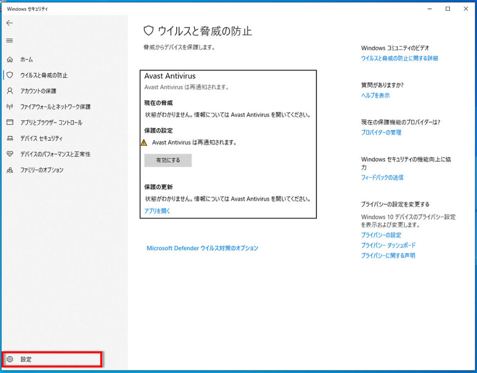Image resolution: width=477 pixels, height=373 pixels.
Task: Open プライバシー ダッシュボード link
Action: [x=388, y=245]
